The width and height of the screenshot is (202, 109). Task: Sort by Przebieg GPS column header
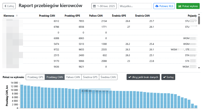[x=72, y=16]
